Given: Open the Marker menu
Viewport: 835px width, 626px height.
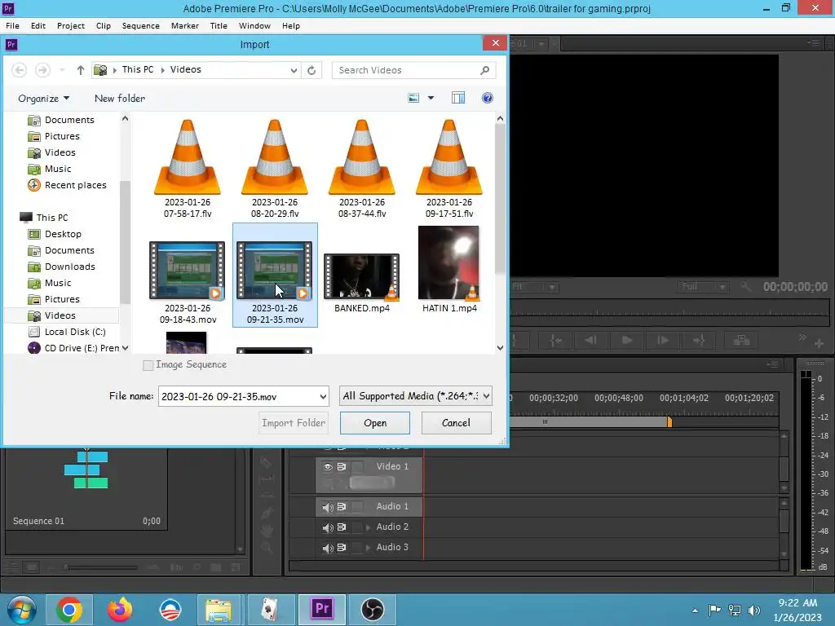Looking at the screenshot, I should click(x=185, y=25).
